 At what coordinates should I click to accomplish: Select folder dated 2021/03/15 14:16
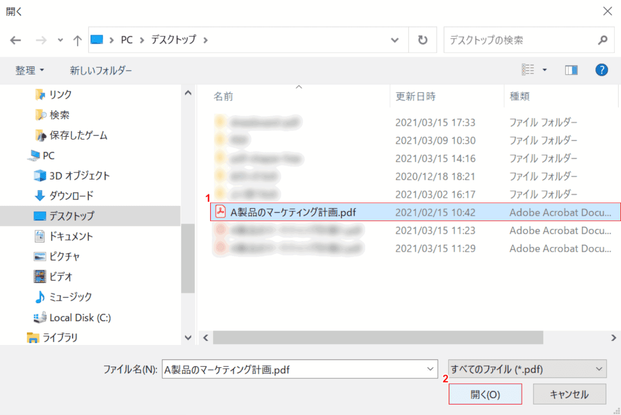click(x=416, y=158)
